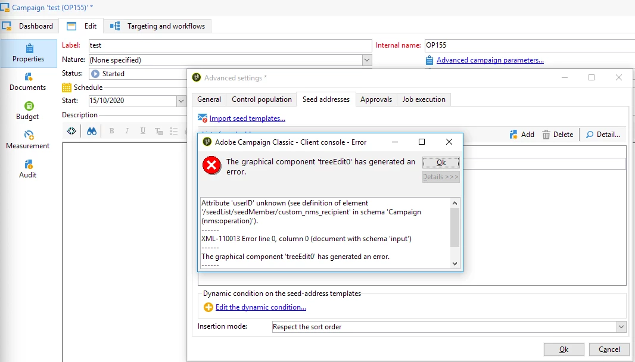Click the Schedule calendar icon
Screen dimensions: 635x362
coord(66,88)
